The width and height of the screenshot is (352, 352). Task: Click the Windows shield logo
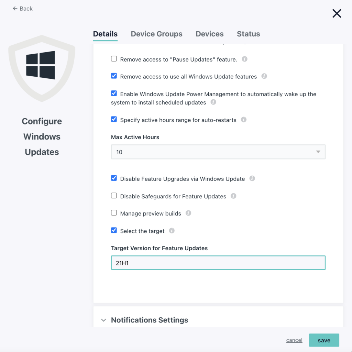(x=42, y=68)
